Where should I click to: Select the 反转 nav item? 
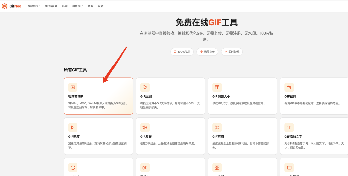coord(101,6)
